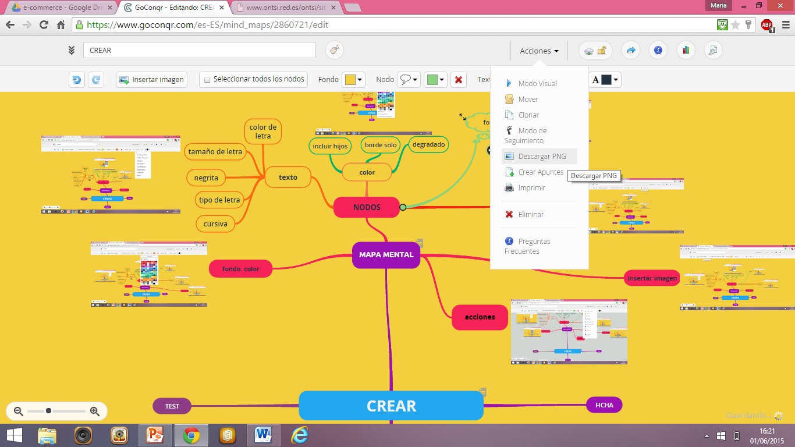Open the blue info icon in the header

658,50
